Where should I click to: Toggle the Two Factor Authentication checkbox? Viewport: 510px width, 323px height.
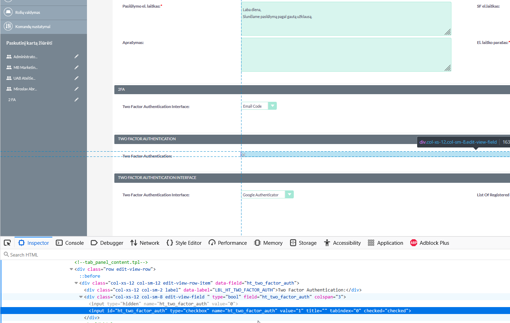(x=243, y=155)
